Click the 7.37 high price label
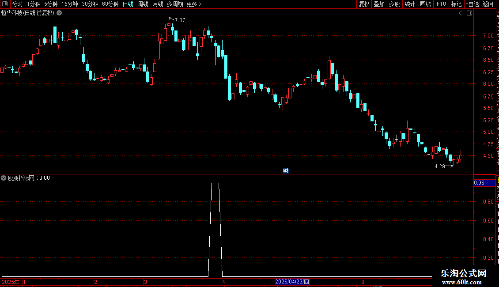The width and height of the screenshot is (499, 287). 180,20
